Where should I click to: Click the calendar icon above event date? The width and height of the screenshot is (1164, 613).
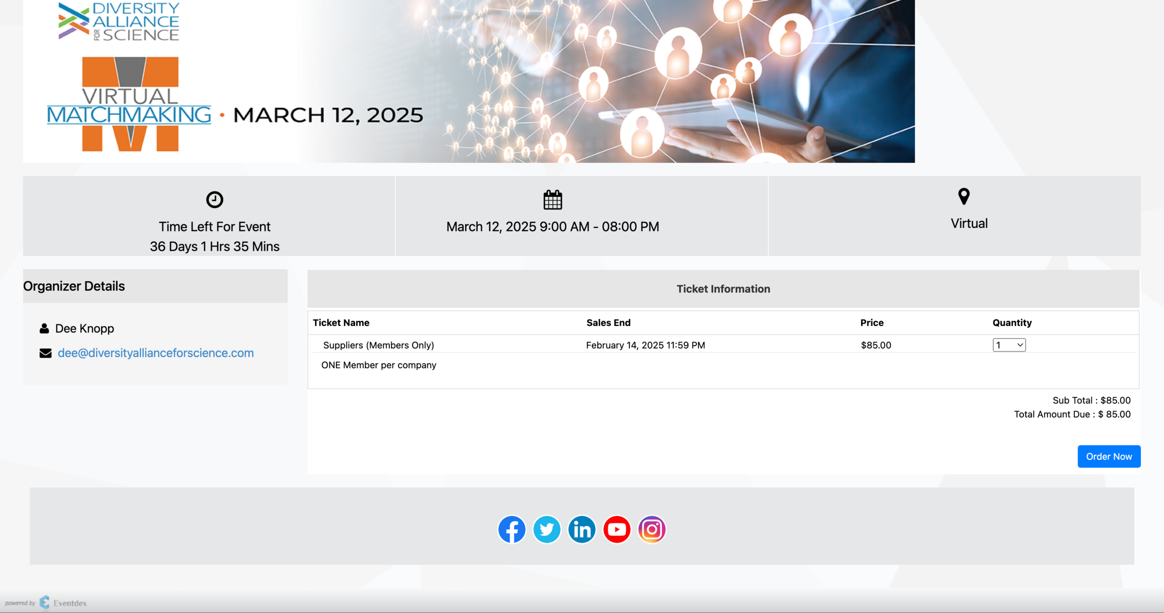point(552,200)
